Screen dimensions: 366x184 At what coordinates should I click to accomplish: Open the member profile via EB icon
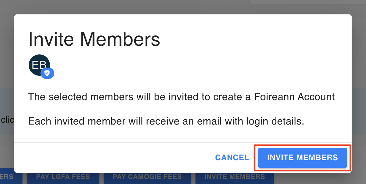pyautogui.click(x=39, y=65)
